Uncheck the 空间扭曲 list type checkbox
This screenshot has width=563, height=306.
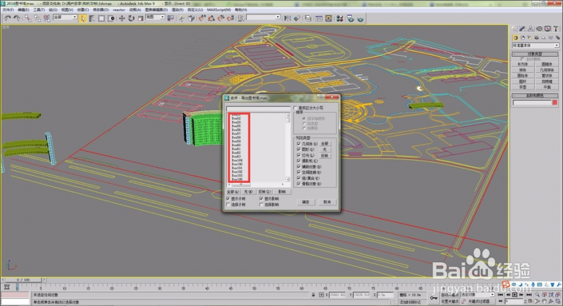click(299, 172)
